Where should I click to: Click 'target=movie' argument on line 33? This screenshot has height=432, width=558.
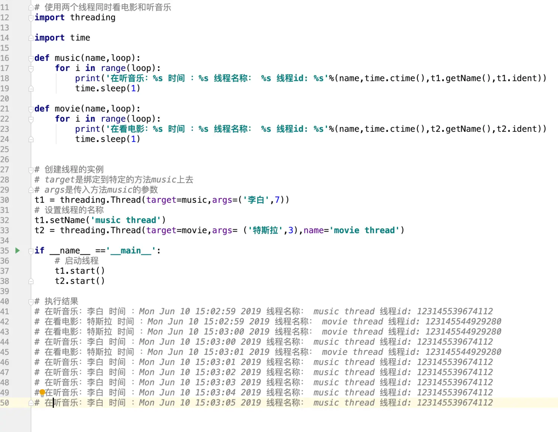(176, 230)
